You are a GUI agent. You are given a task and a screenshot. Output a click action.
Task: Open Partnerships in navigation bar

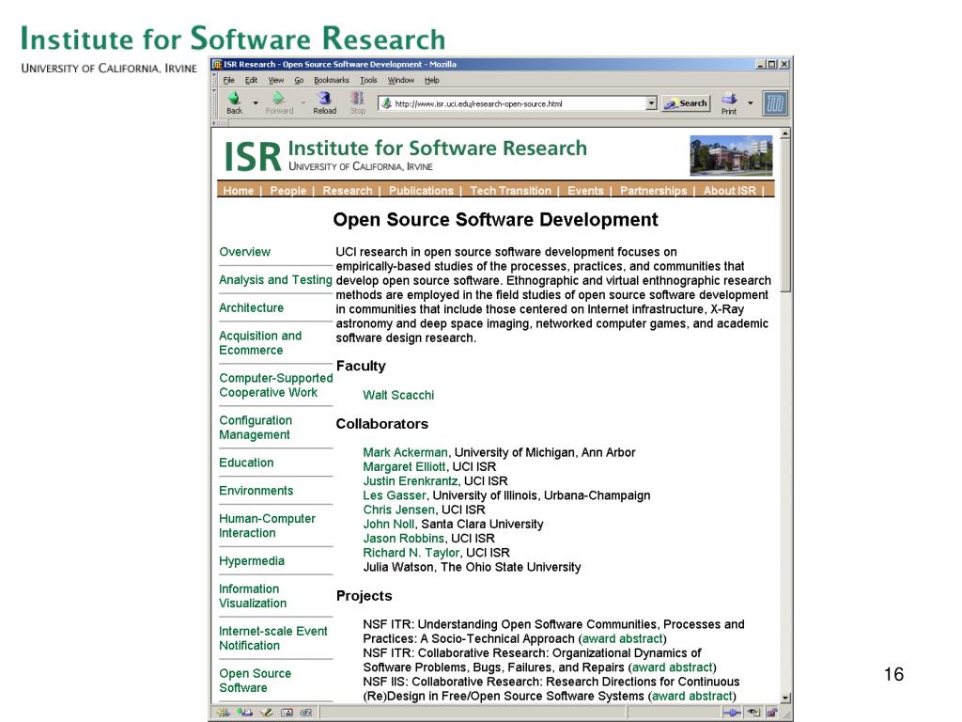pos(654,190)
